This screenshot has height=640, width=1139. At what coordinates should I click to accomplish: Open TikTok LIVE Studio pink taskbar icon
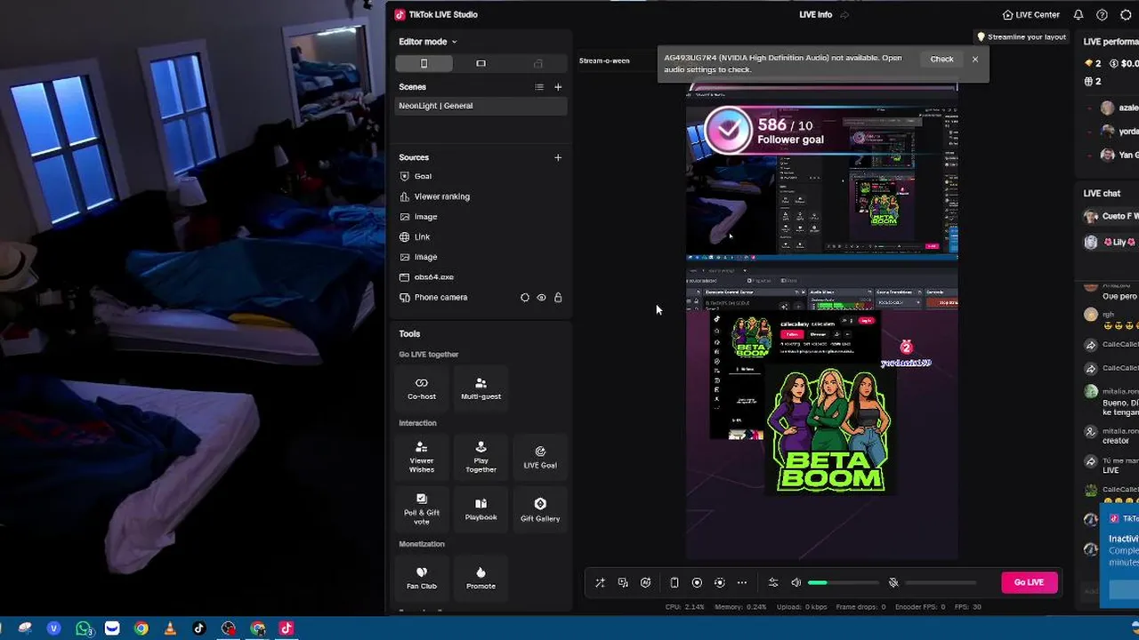(286, 628)
